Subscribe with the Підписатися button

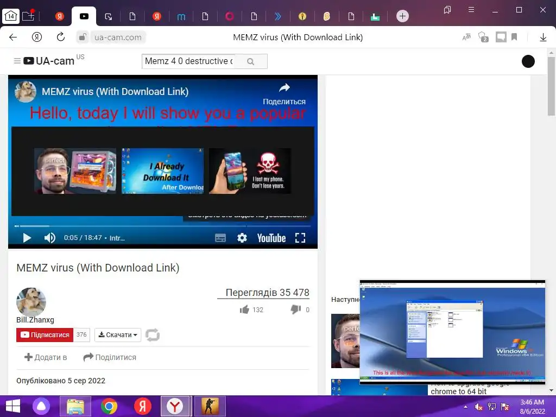point(45,334)
